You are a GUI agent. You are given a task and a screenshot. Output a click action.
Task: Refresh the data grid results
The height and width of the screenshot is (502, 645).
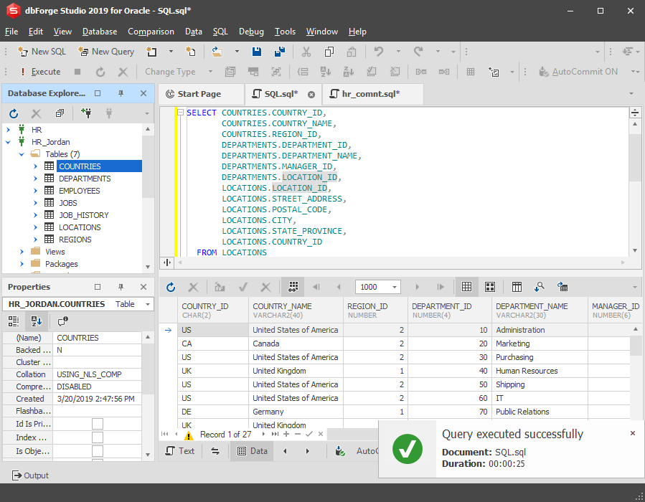171,287
